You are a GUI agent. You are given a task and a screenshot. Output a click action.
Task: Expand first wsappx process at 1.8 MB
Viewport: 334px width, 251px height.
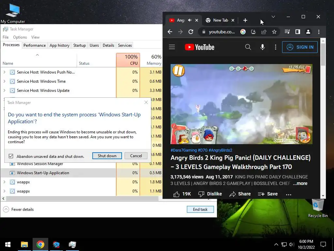(x=4, y=182)
